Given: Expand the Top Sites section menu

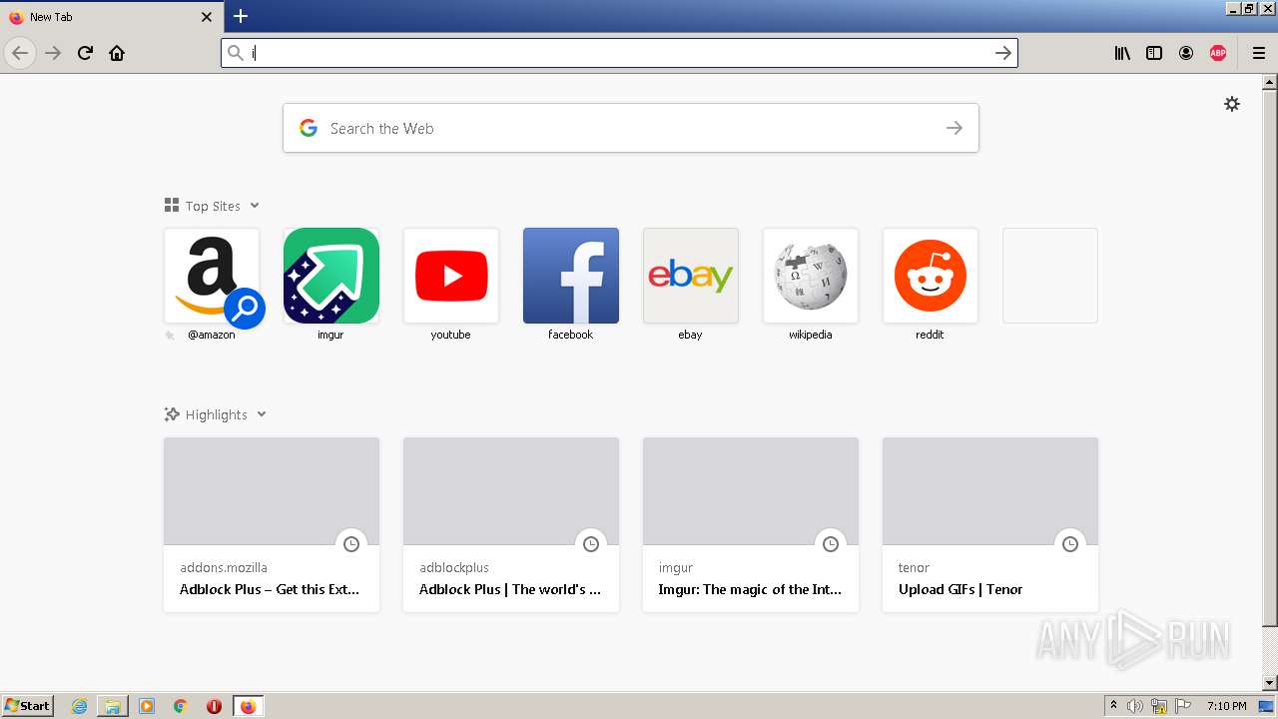Looking at the screenshot, I should (255, 206).
